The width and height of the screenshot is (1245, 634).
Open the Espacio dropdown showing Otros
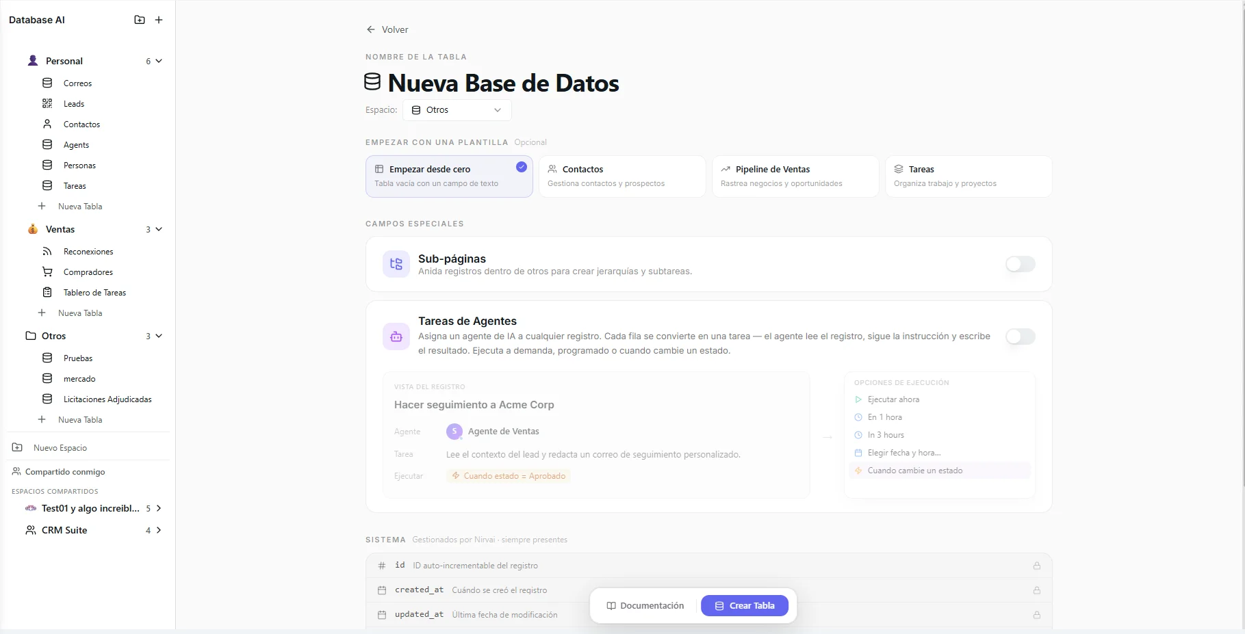tap(457, 110)
